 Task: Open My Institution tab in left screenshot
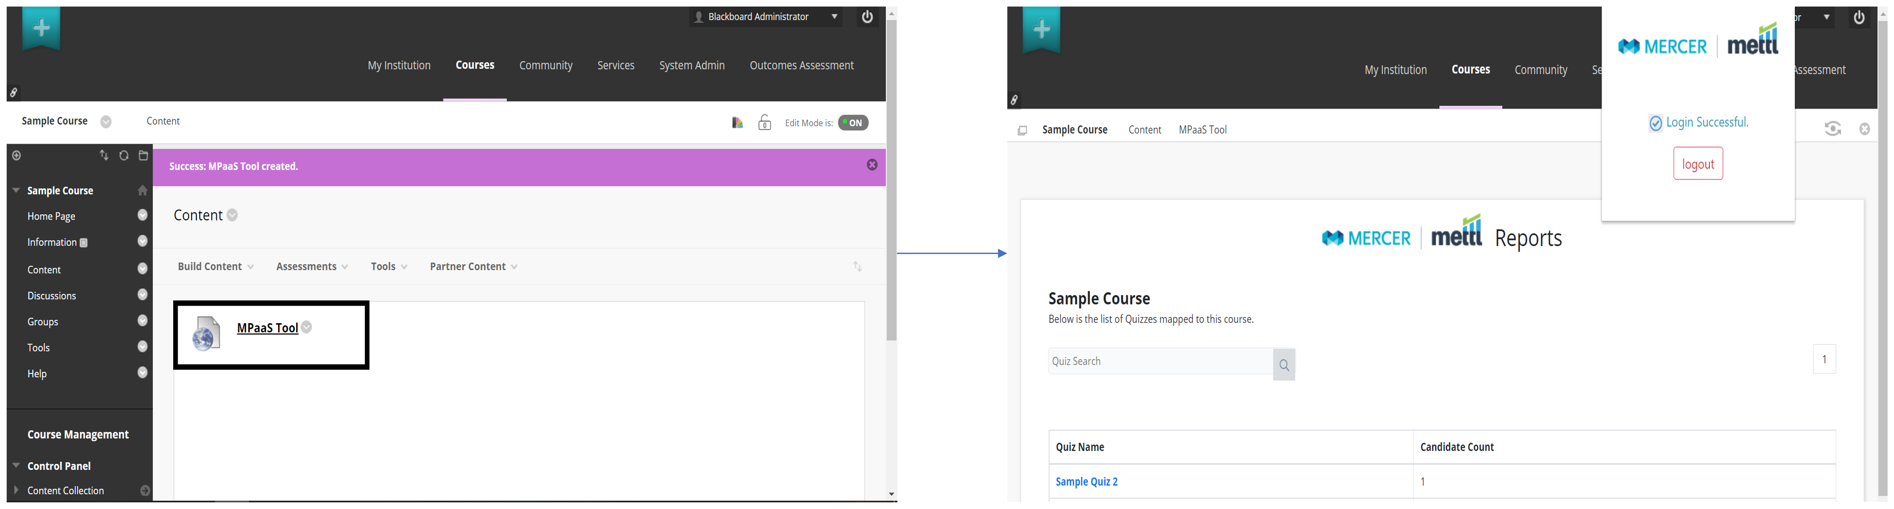point(399,65)
